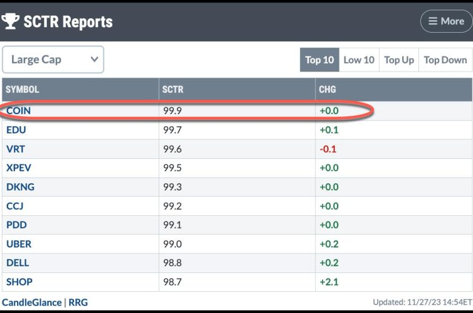Open the EDU symbol link

(16, 130)
